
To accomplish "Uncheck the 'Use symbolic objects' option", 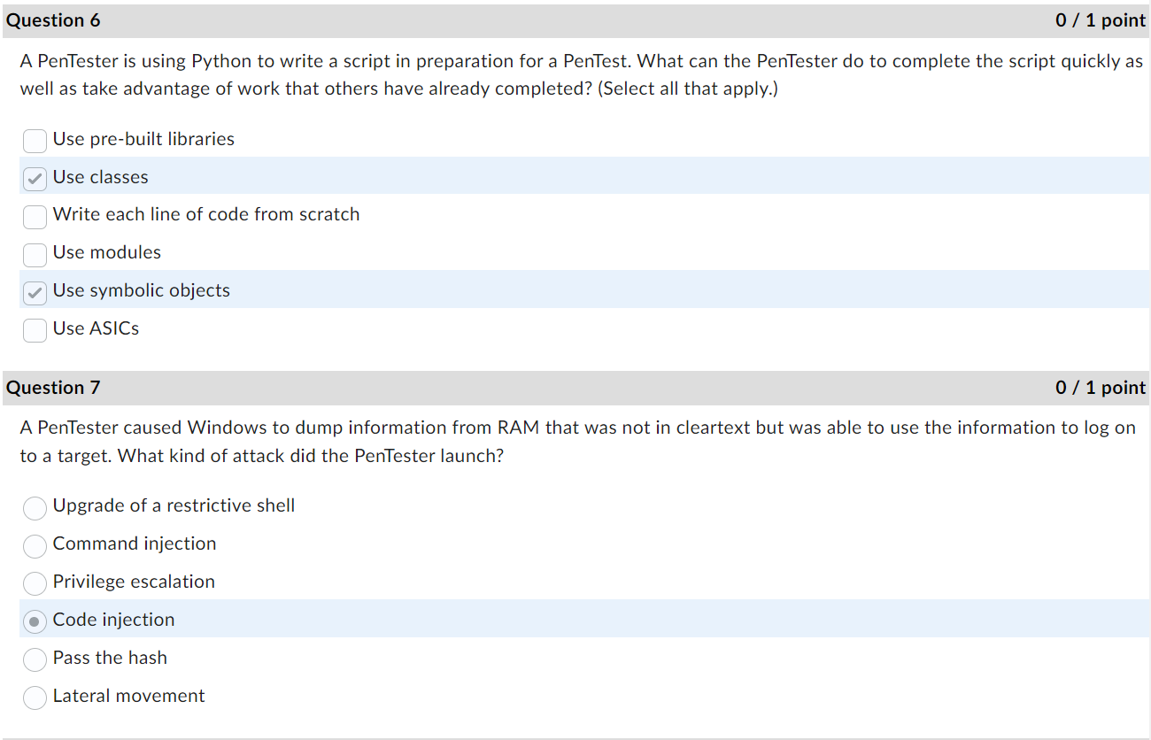I will click(x=35, y=292).
